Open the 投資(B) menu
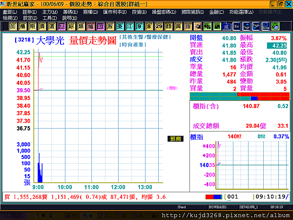Viewport: 293px width, 220px height. click(139, 12)
